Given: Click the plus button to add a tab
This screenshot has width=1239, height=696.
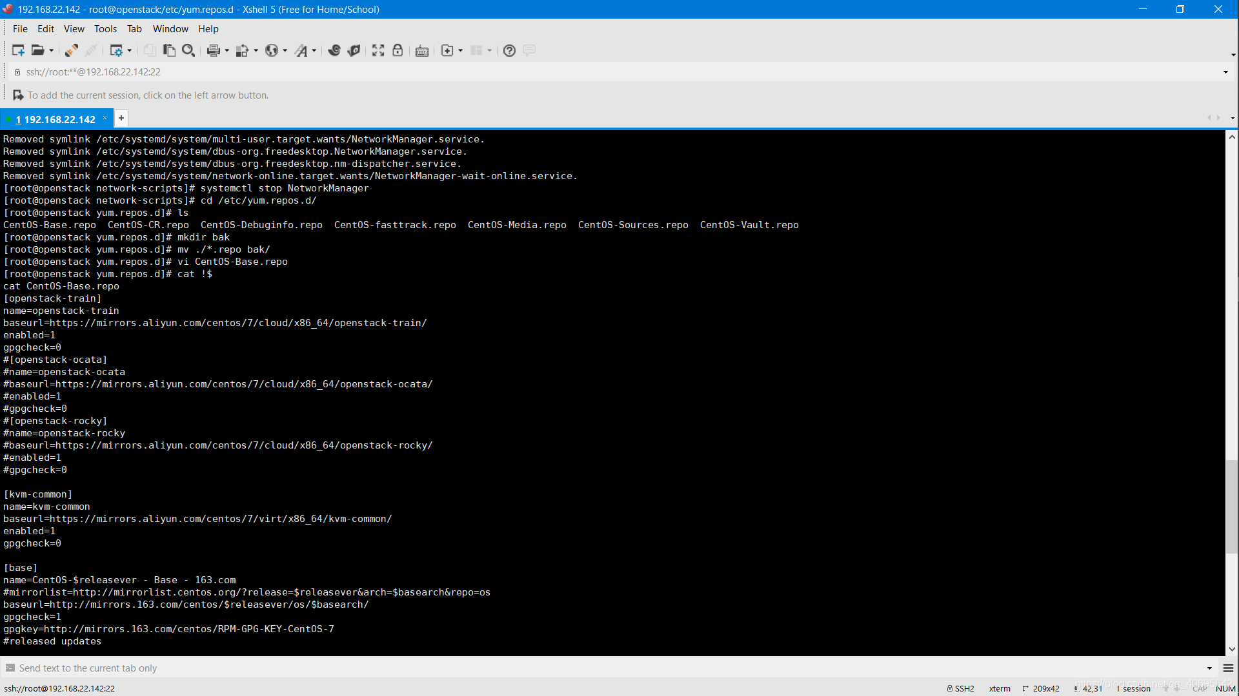Looking at the screenshot, I should 121,118.
